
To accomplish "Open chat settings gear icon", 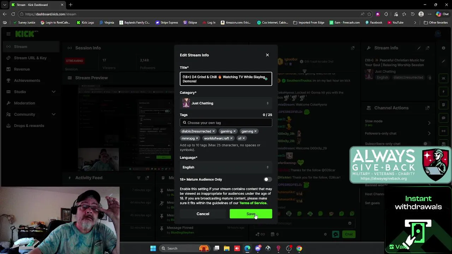I will (x=325, y=234).
